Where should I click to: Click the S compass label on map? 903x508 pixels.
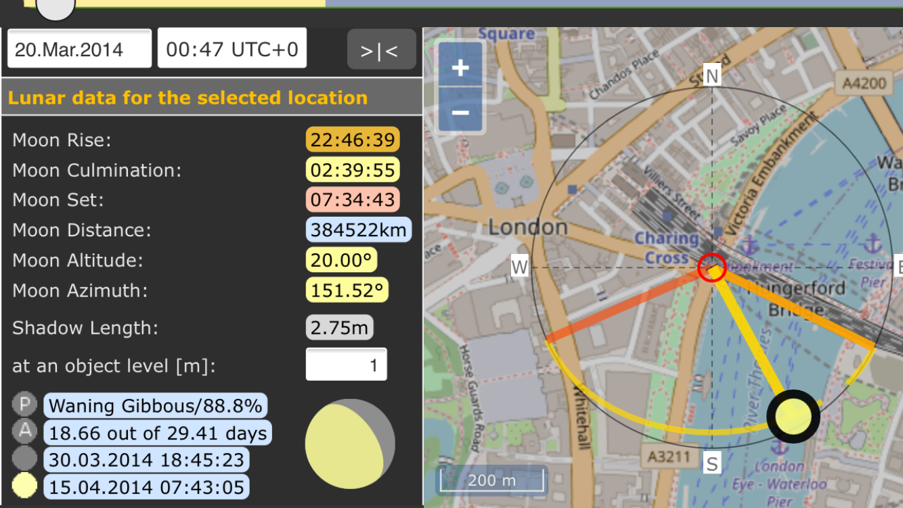712,464
